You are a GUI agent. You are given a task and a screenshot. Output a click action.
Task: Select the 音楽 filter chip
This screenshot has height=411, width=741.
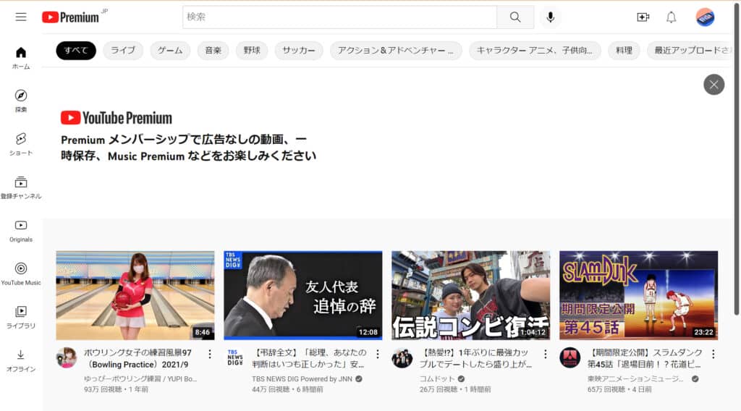(x=213, y=50)
